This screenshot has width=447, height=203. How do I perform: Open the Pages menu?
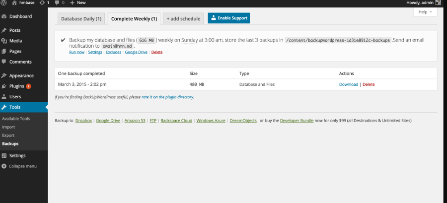pos(15,52)
